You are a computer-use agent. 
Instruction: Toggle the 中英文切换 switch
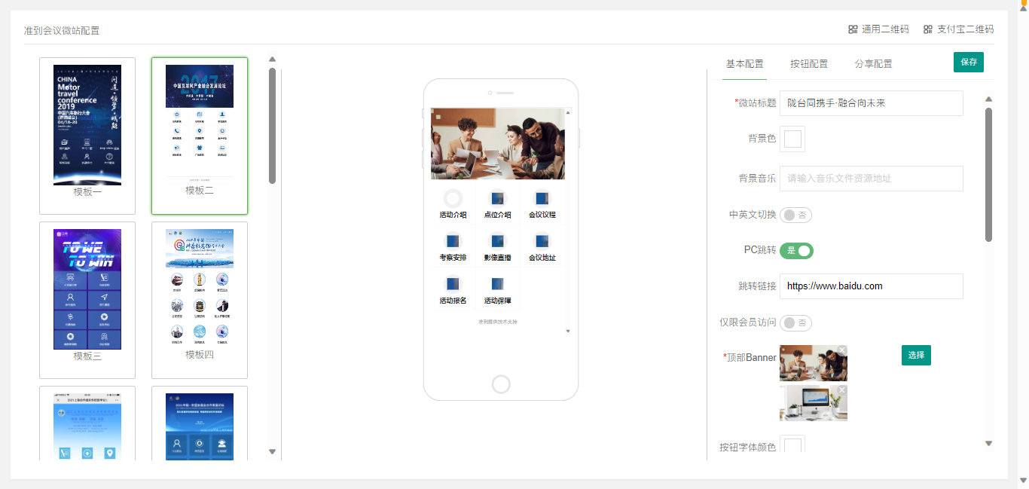pyautogui.click(x=795, y=215)
